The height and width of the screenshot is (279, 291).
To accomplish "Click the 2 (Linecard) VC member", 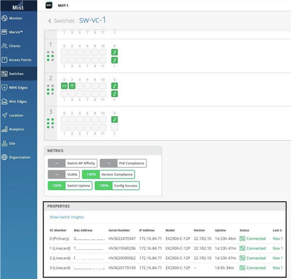I will (x=60, y=258).
